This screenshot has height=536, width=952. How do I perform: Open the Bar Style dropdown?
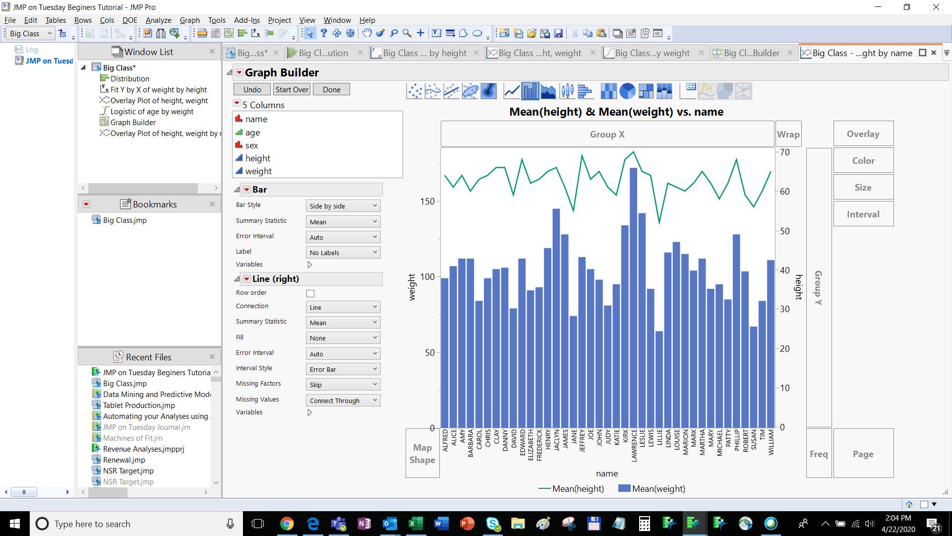[x=343, y=205]
